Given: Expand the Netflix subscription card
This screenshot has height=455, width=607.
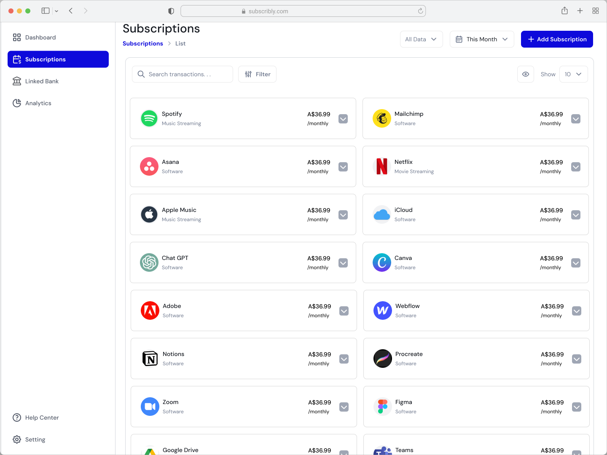Looking at the screenshot, I should tap(576, 167).
